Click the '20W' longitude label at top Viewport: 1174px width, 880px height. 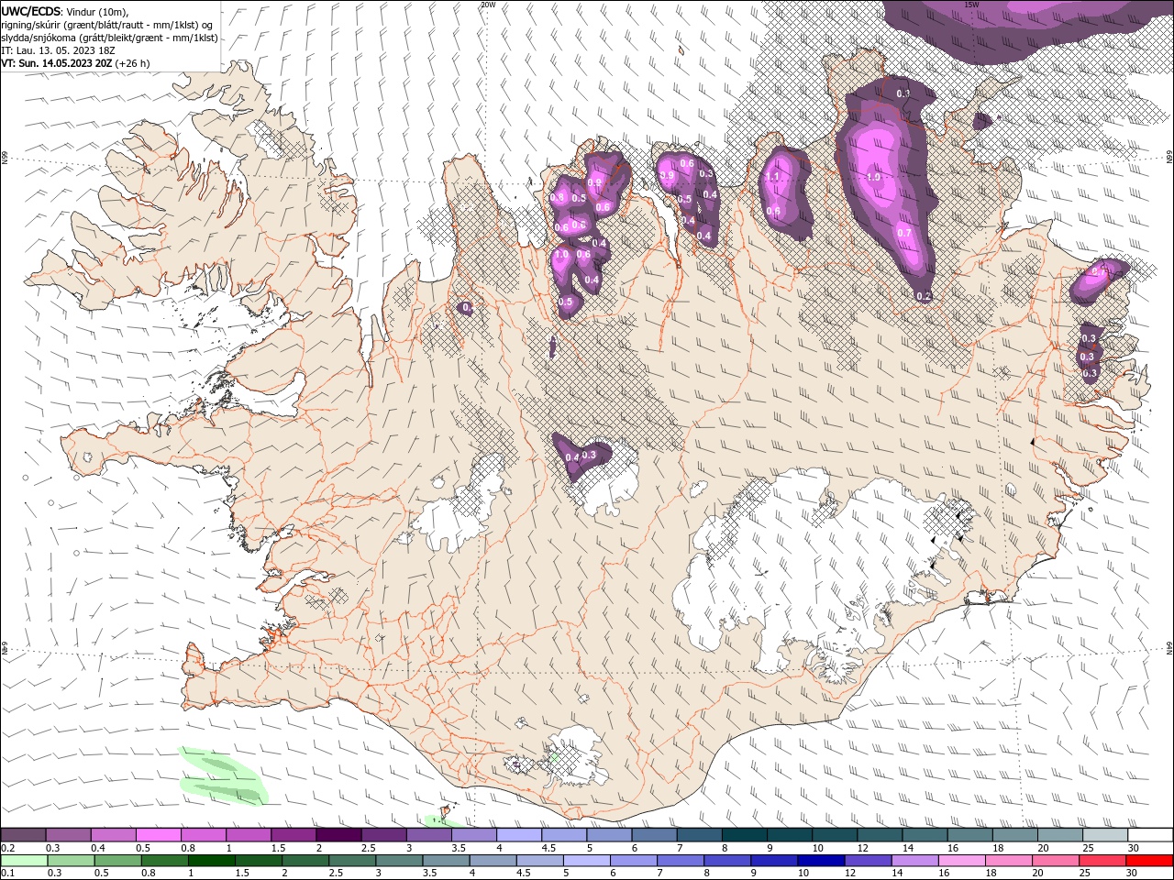point(488,5)
